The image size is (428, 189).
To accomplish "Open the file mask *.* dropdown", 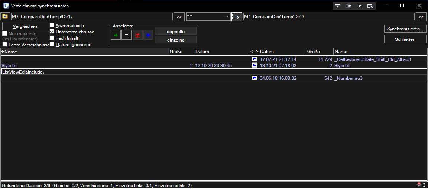I will point(227,17).
